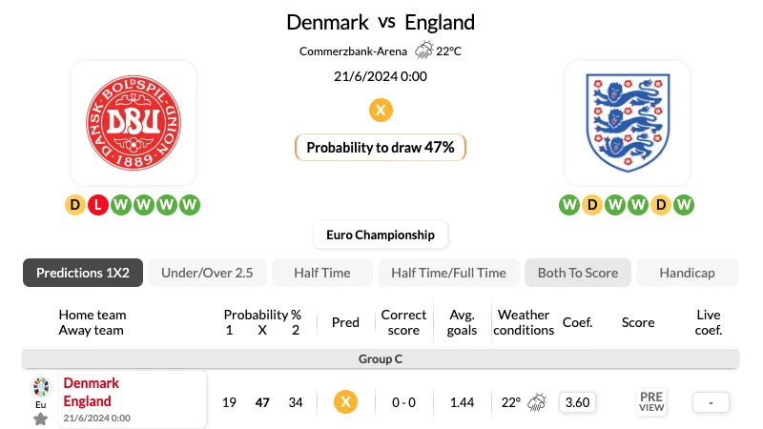Image resolution: width=763 pixels, height=429 pixels.
Task: Click the orange X prediction badge in table row
Action: [345, 402]
